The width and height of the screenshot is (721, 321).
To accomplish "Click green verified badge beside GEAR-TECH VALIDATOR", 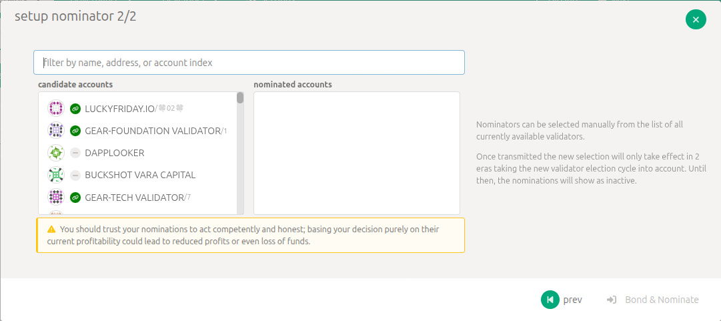I will (x=75, y=198).
